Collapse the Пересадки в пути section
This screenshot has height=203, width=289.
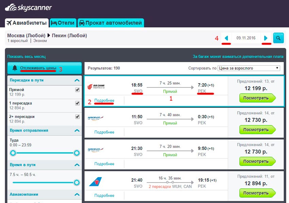[x=77, y=81]
